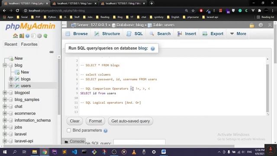Image resolution: width=277 pixels, height=156 pixels.
Task: Open browser extensions puzzle icon
Action: [x=260, y=10]
